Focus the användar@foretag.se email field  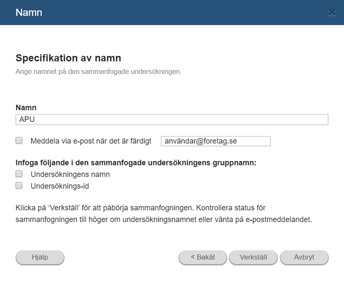[216, 141]
